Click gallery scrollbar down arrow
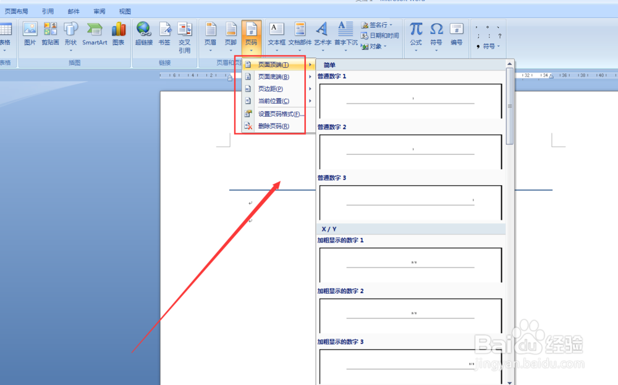Viewport: 618px width, 385px height. click(x=510, y=382)
